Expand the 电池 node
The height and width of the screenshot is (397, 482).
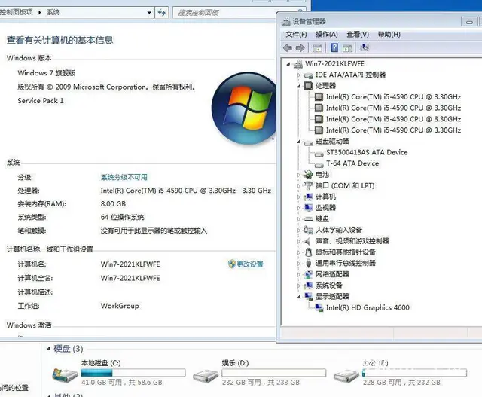click(298, 175)
